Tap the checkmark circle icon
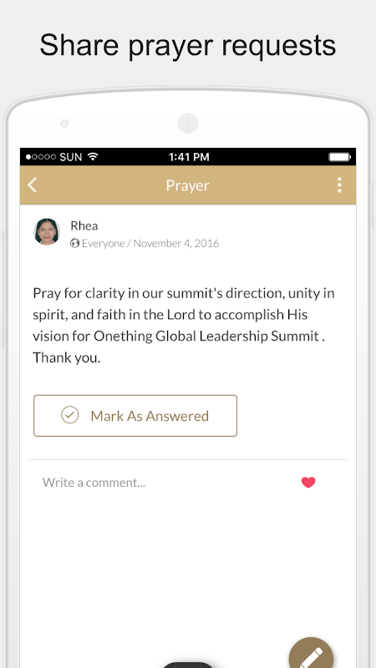The height and width of the screenshot is (668, 376). pyautogui.click(x=70, y=415)
